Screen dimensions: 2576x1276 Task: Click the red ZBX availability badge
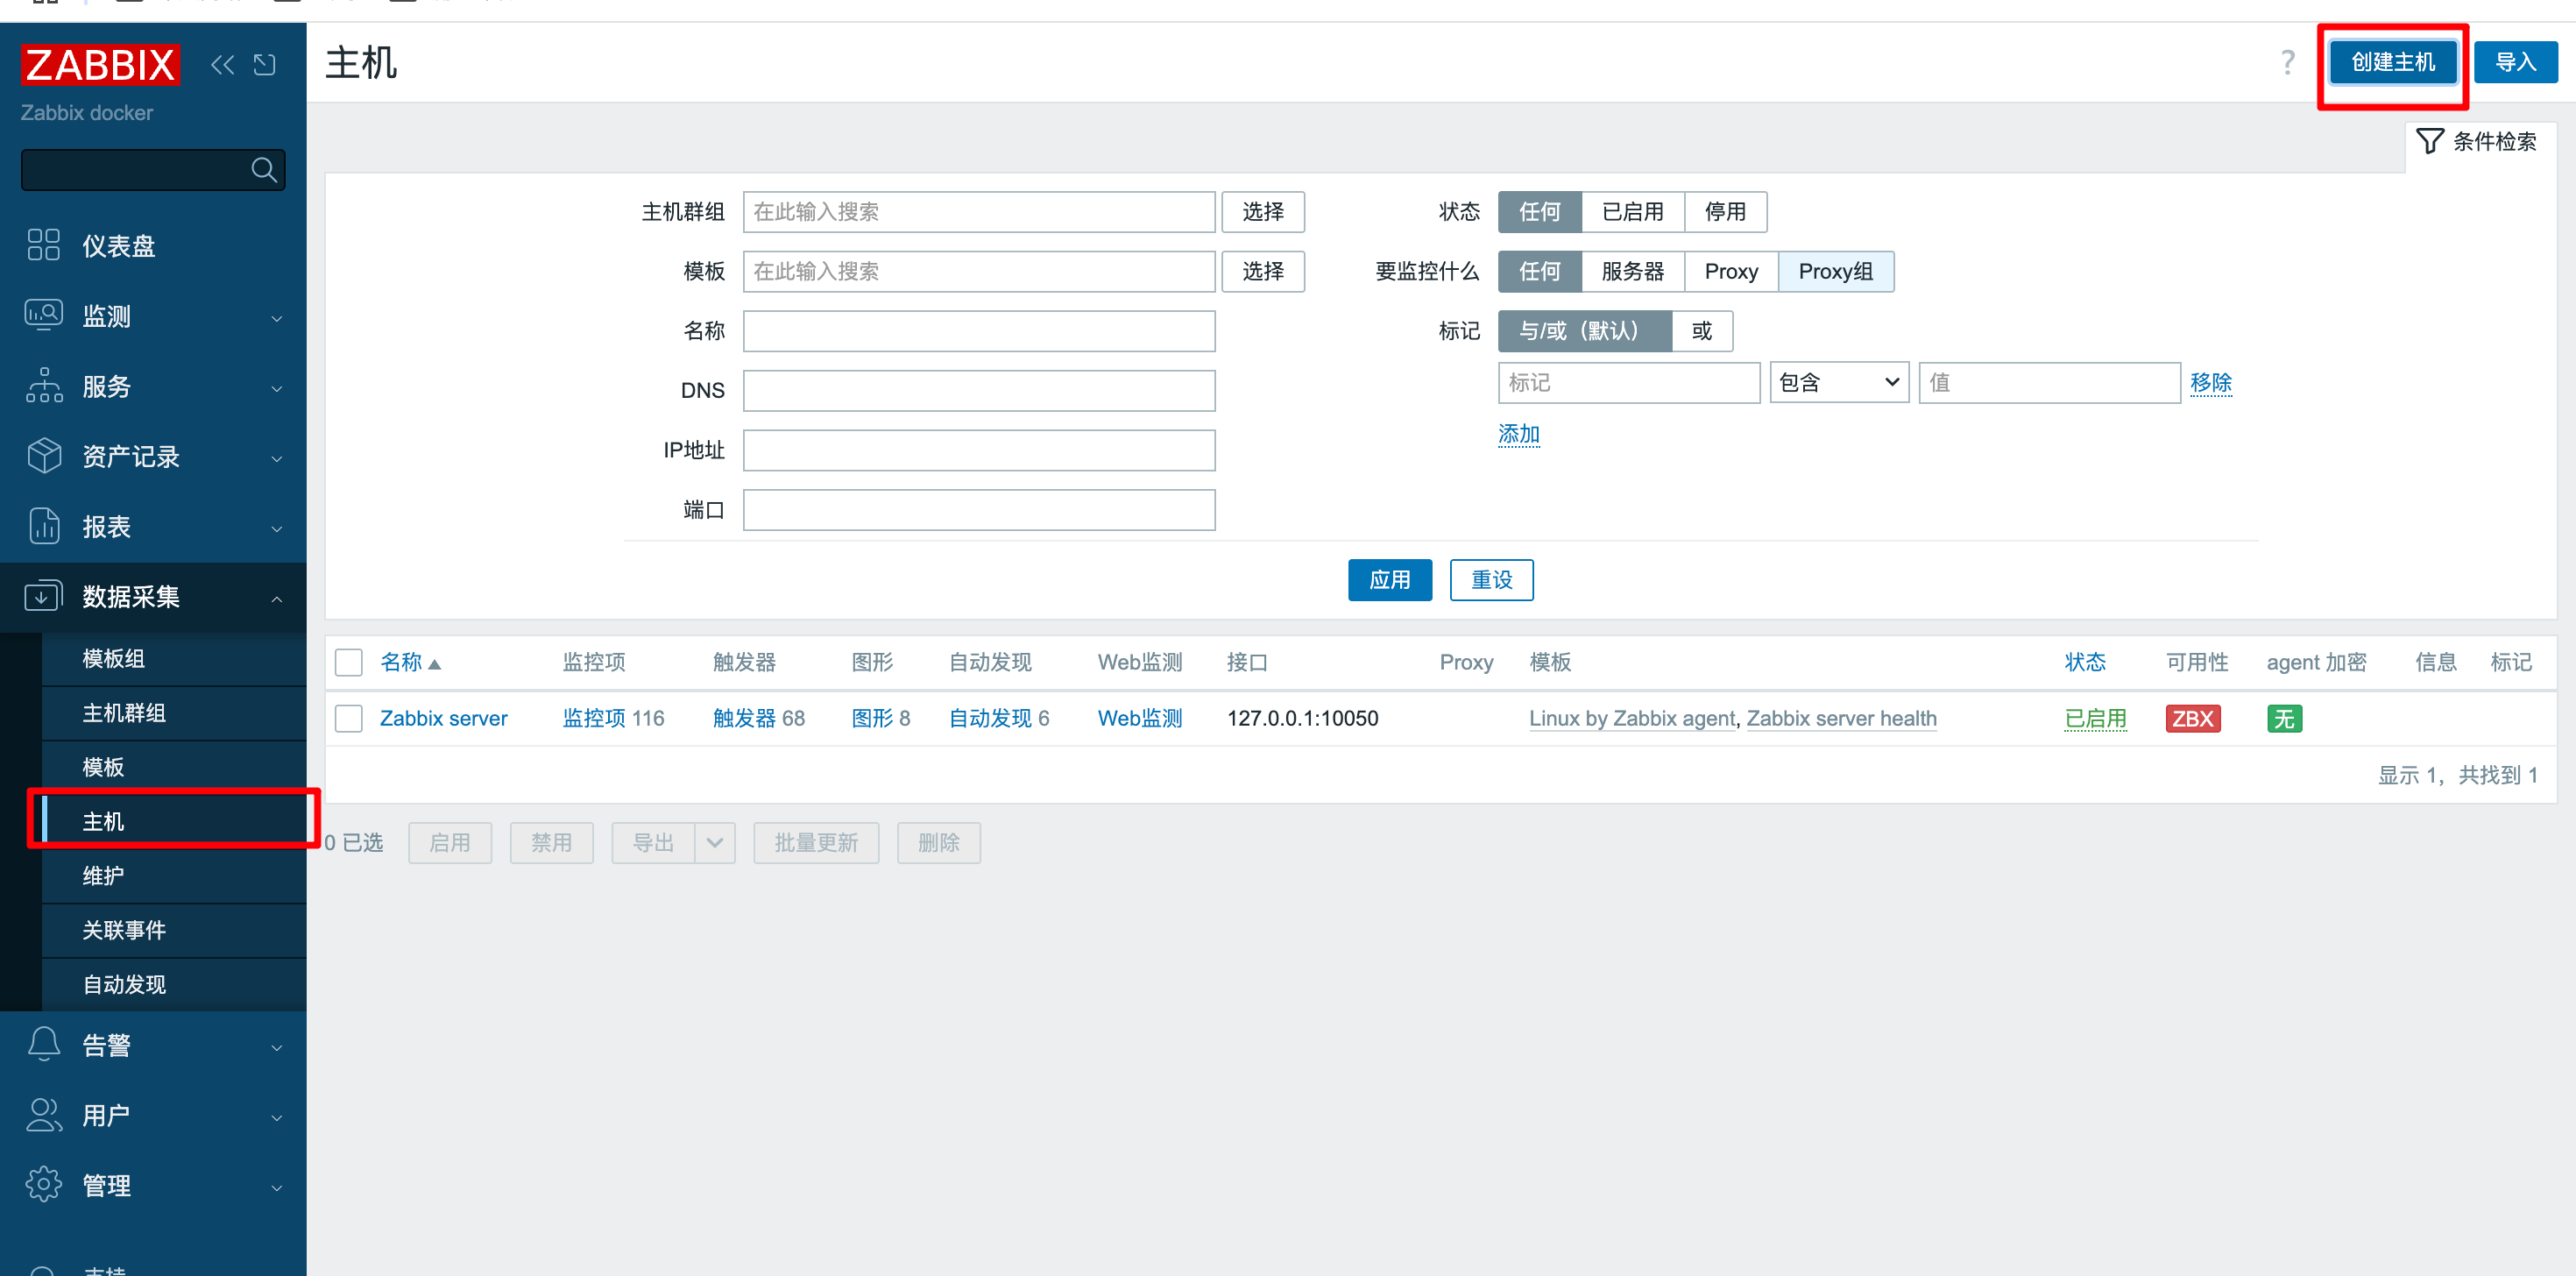2192,718
